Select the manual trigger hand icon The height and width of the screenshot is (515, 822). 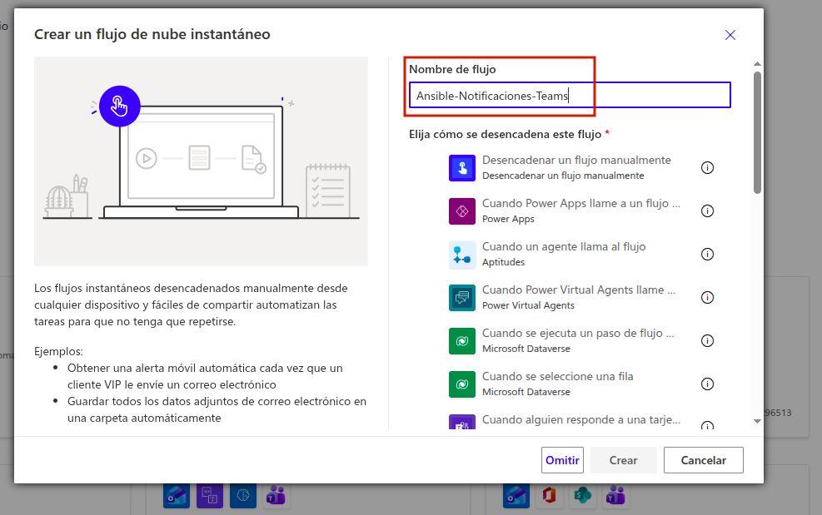pos(461,168)
